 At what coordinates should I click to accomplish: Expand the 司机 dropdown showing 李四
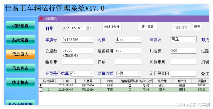click(x=139, y=40)
